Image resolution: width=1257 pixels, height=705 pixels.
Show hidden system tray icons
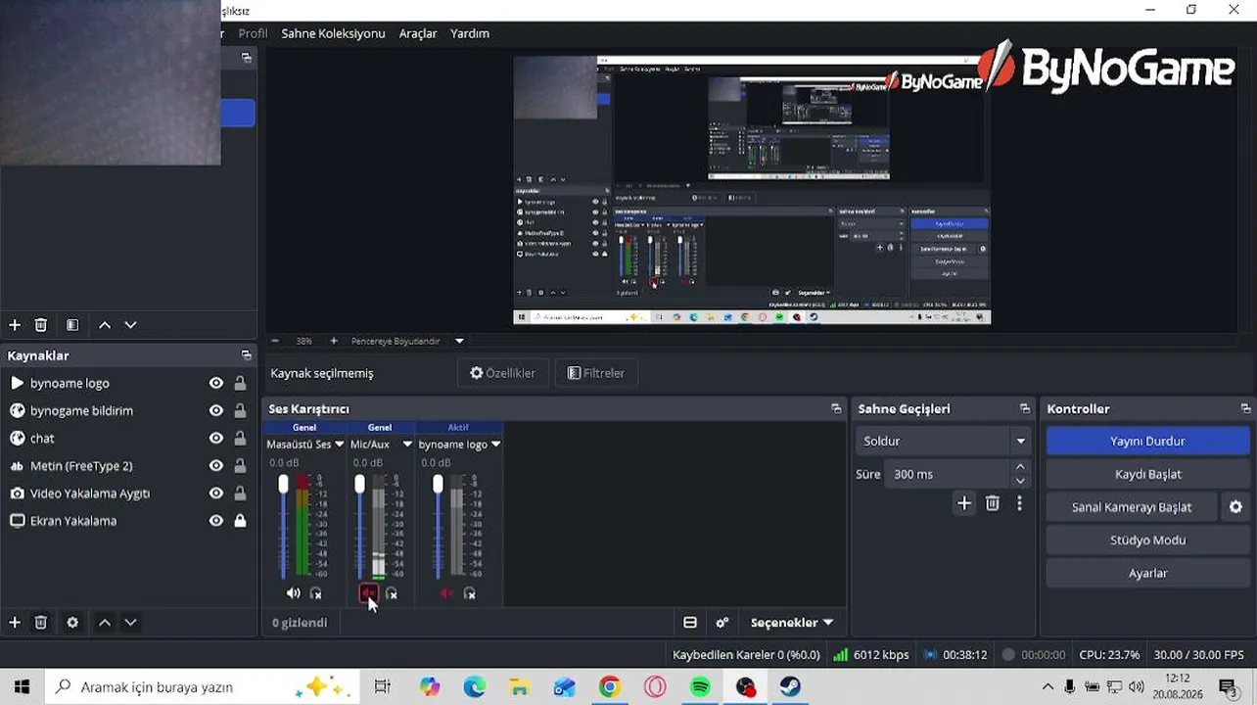(x=1047, y=687)
